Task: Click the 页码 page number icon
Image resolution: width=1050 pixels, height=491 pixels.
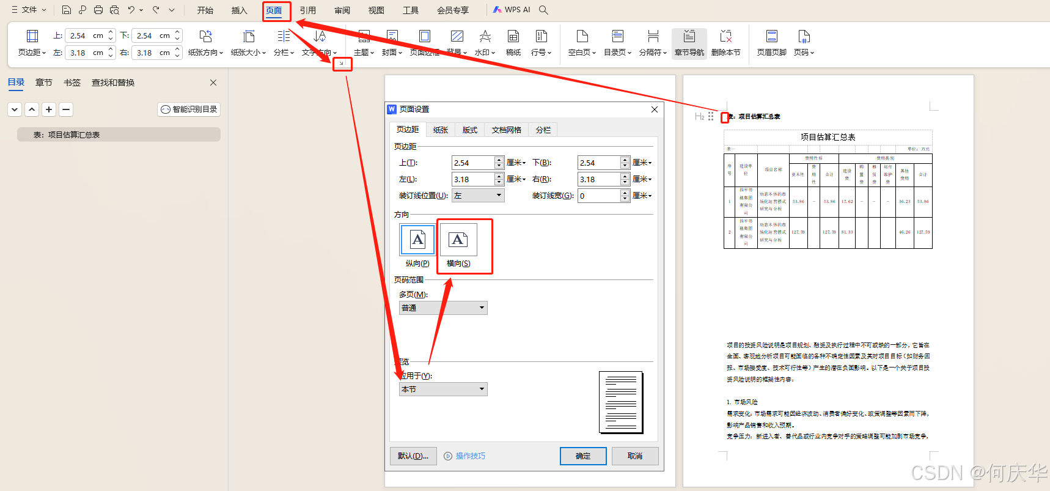Action: 804,37
